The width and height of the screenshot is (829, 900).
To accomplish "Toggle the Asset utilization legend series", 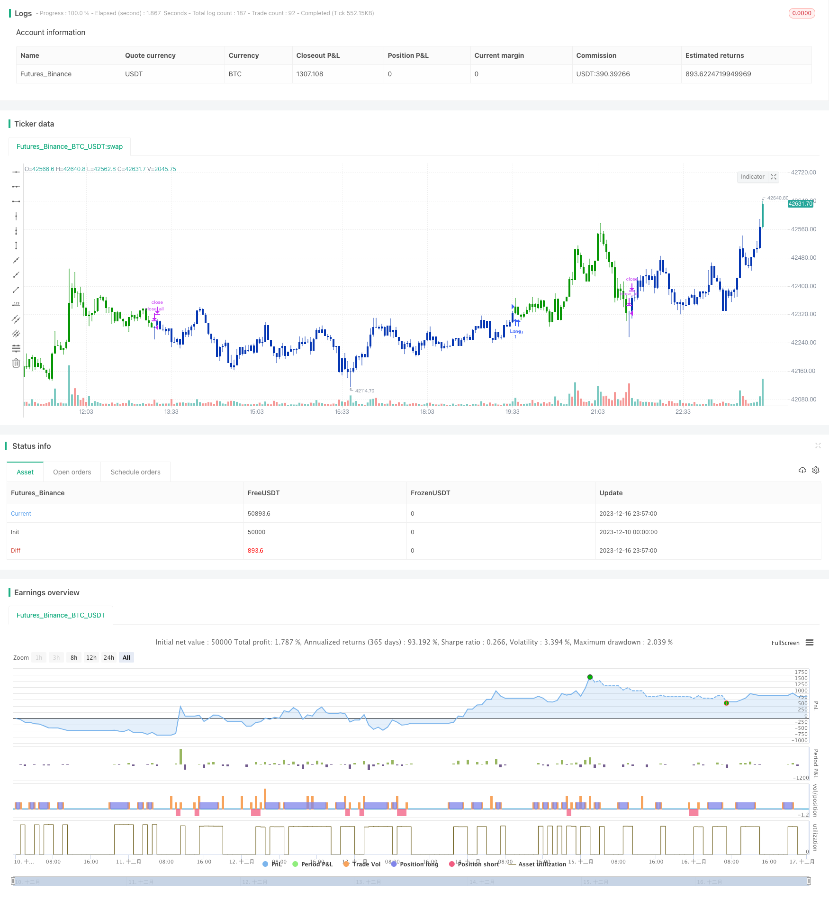I will 537,864.
